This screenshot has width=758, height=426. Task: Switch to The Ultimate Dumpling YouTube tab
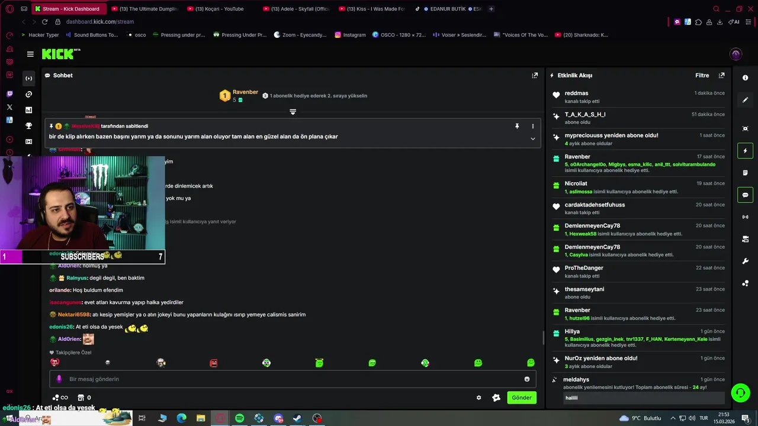point(145,9)
